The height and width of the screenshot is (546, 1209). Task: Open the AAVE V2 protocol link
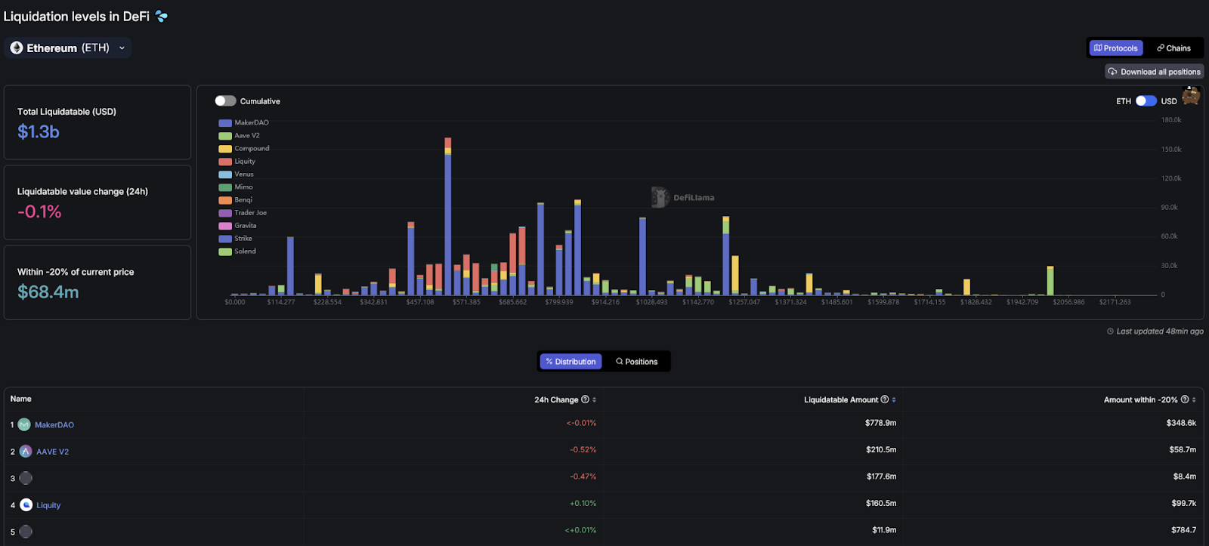[52, 452]
